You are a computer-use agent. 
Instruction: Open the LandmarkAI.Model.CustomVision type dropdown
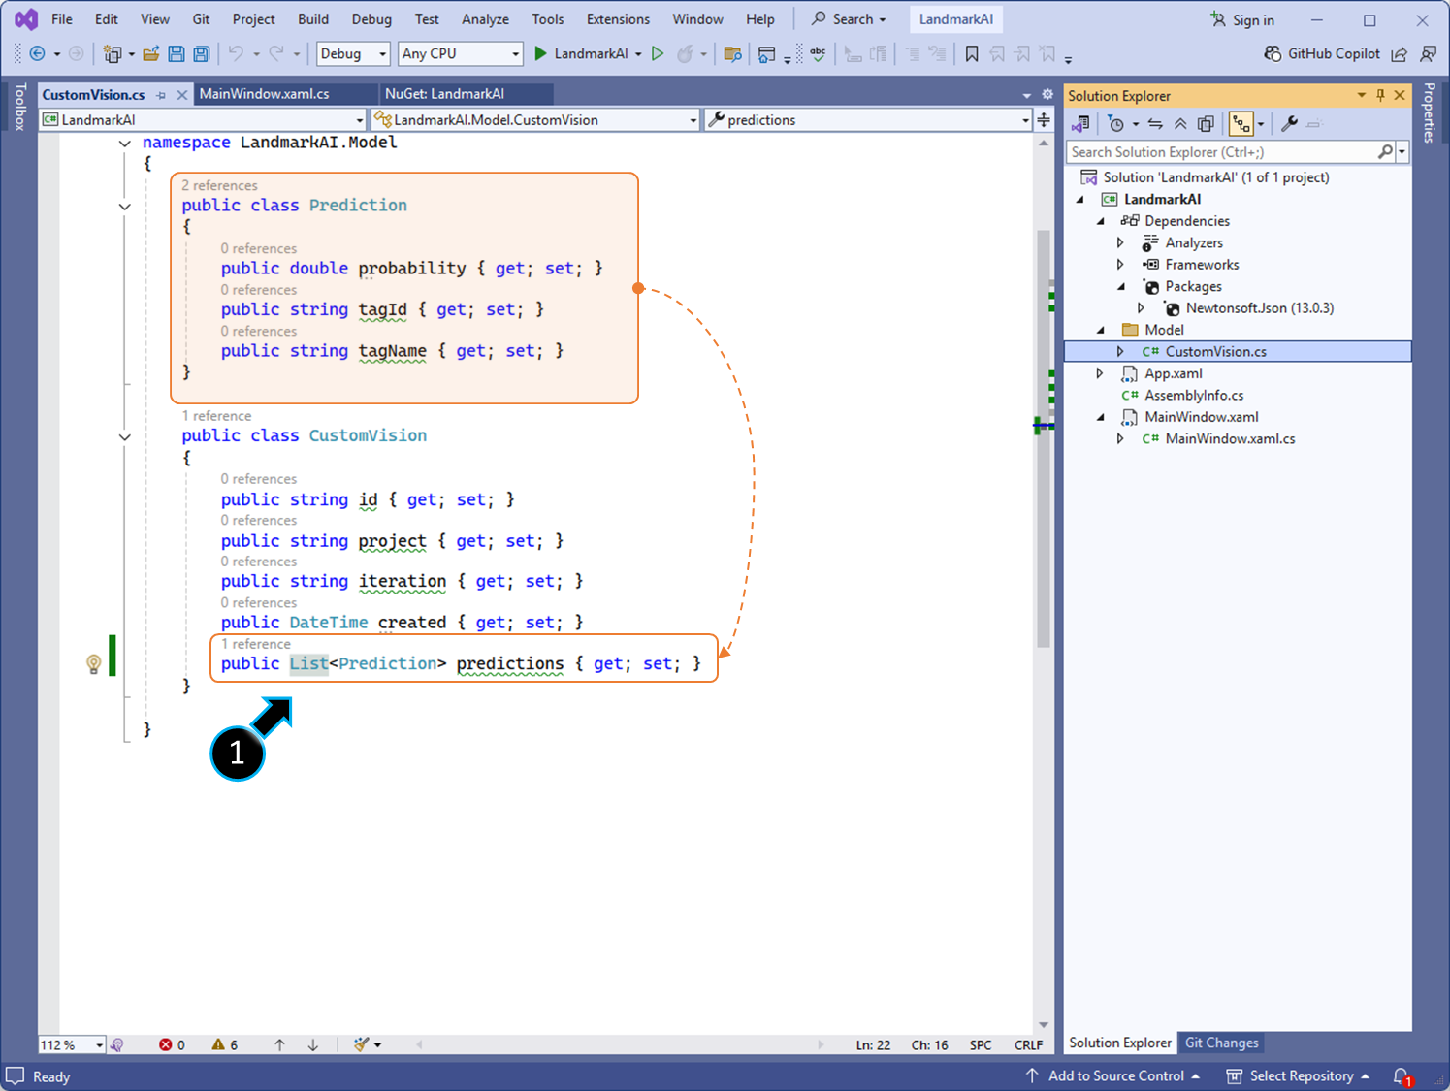click(x=535, y=120)
